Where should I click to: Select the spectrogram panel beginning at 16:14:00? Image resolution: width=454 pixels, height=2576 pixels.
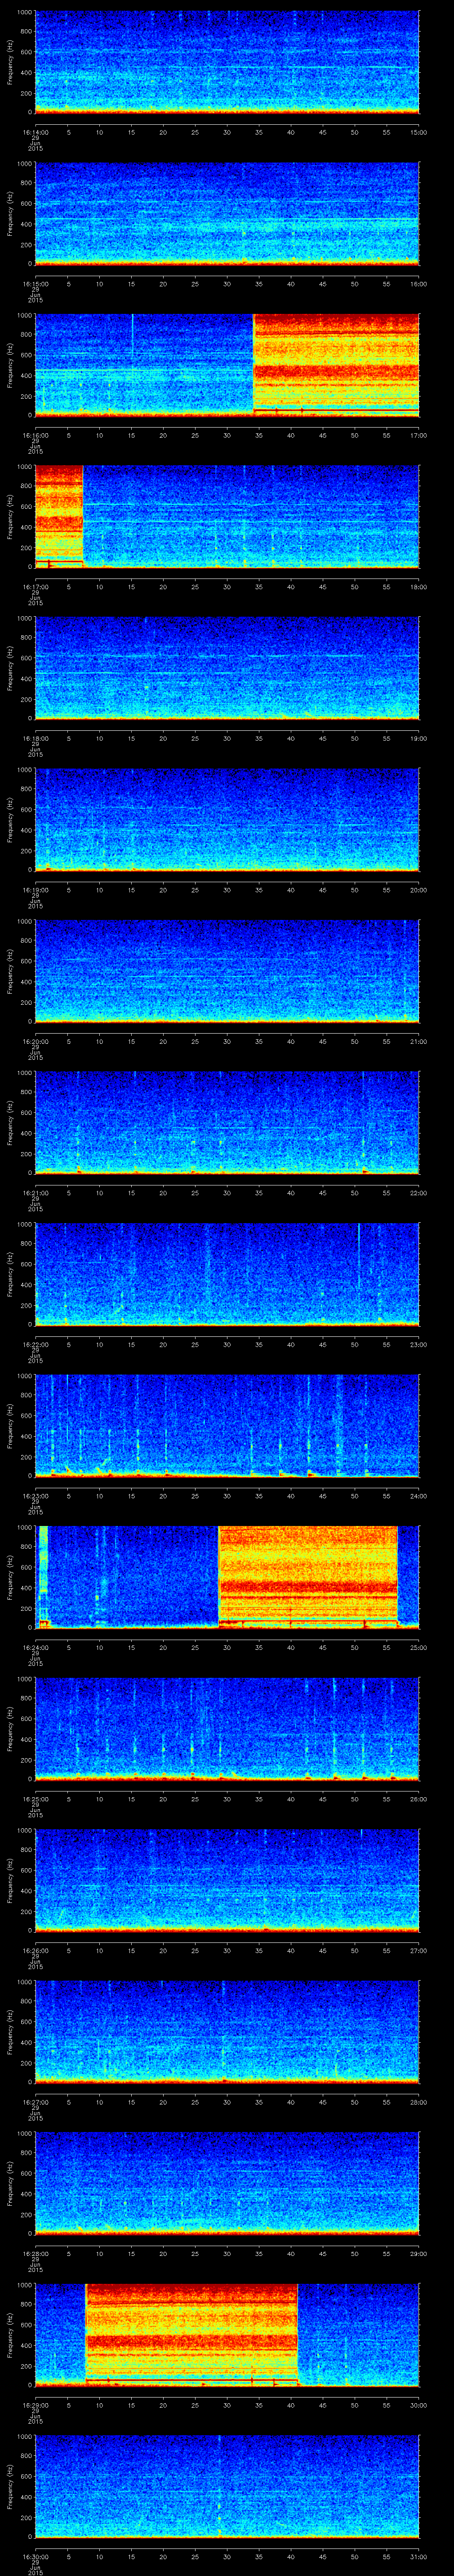pyautogui.click(x=227, y=62)
